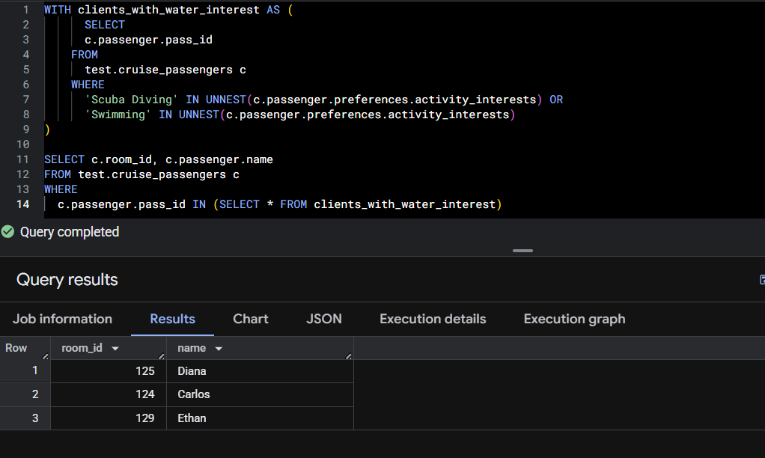Image resolution: width=765 pixels, height=458 pixels.
Task: Switch to the Chart tab
Action: [x=250, y=319]
